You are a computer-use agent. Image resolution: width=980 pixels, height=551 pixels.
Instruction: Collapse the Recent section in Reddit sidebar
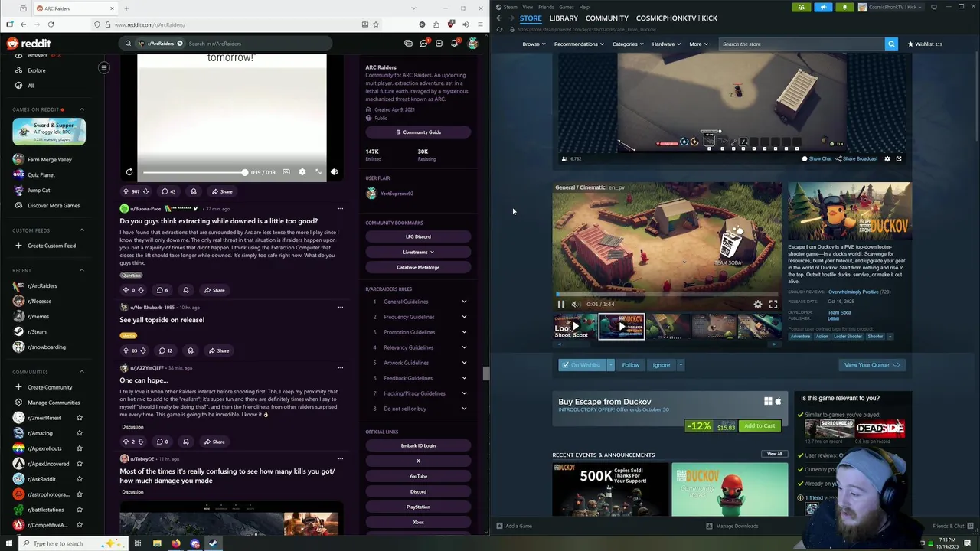click(82, 270)
